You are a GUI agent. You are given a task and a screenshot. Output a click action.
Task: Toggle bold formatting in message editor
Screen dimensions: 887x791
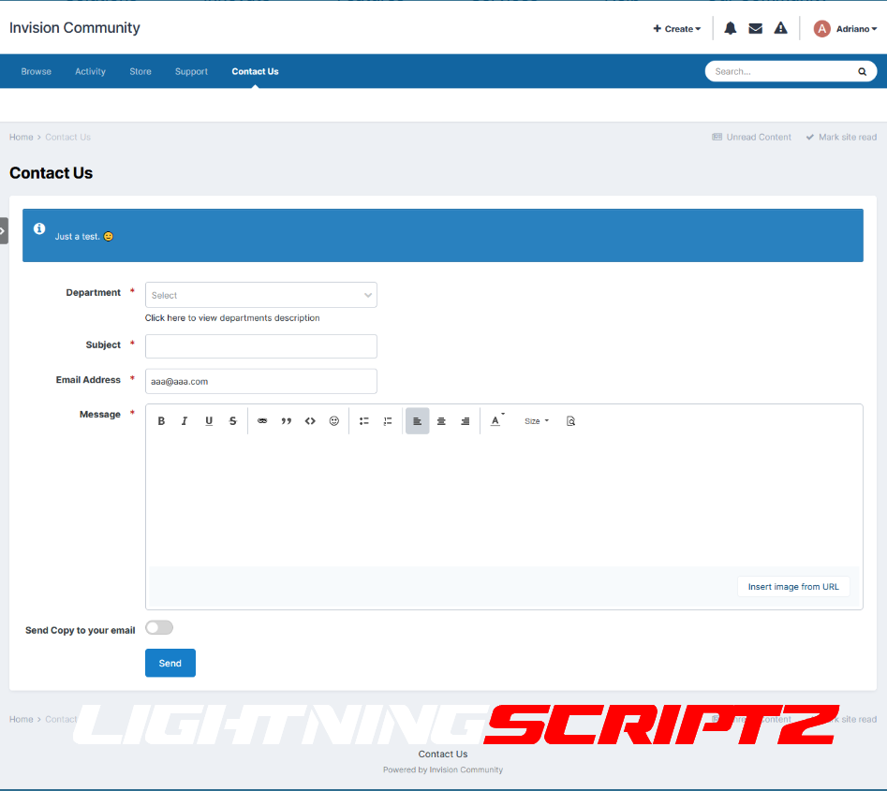tap(161, 421)
